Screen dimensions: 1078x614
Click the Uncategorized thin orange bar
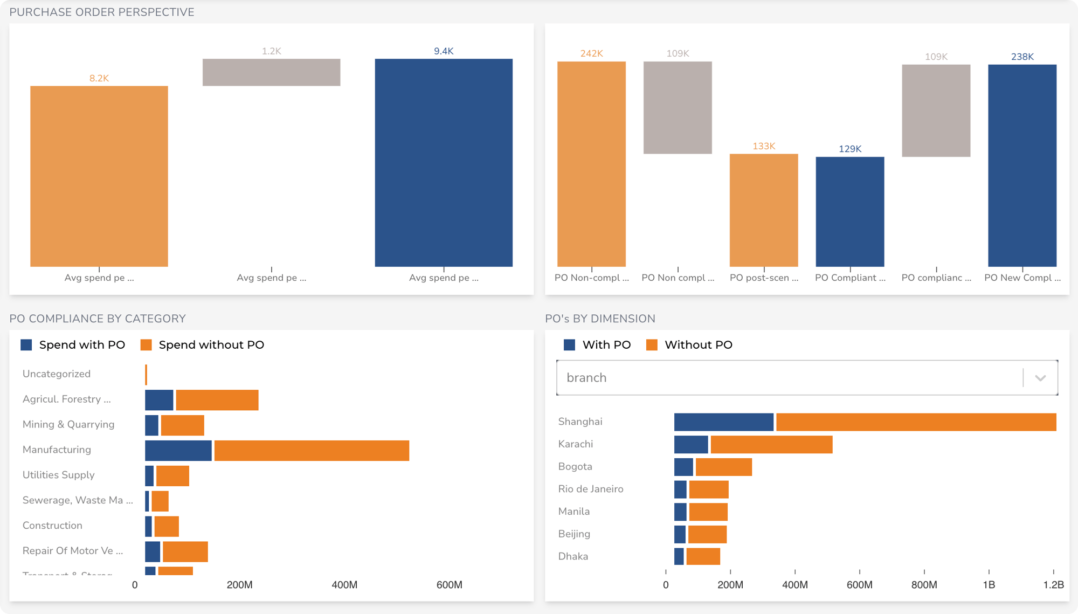pyautogui.click(x=146, y=375)
